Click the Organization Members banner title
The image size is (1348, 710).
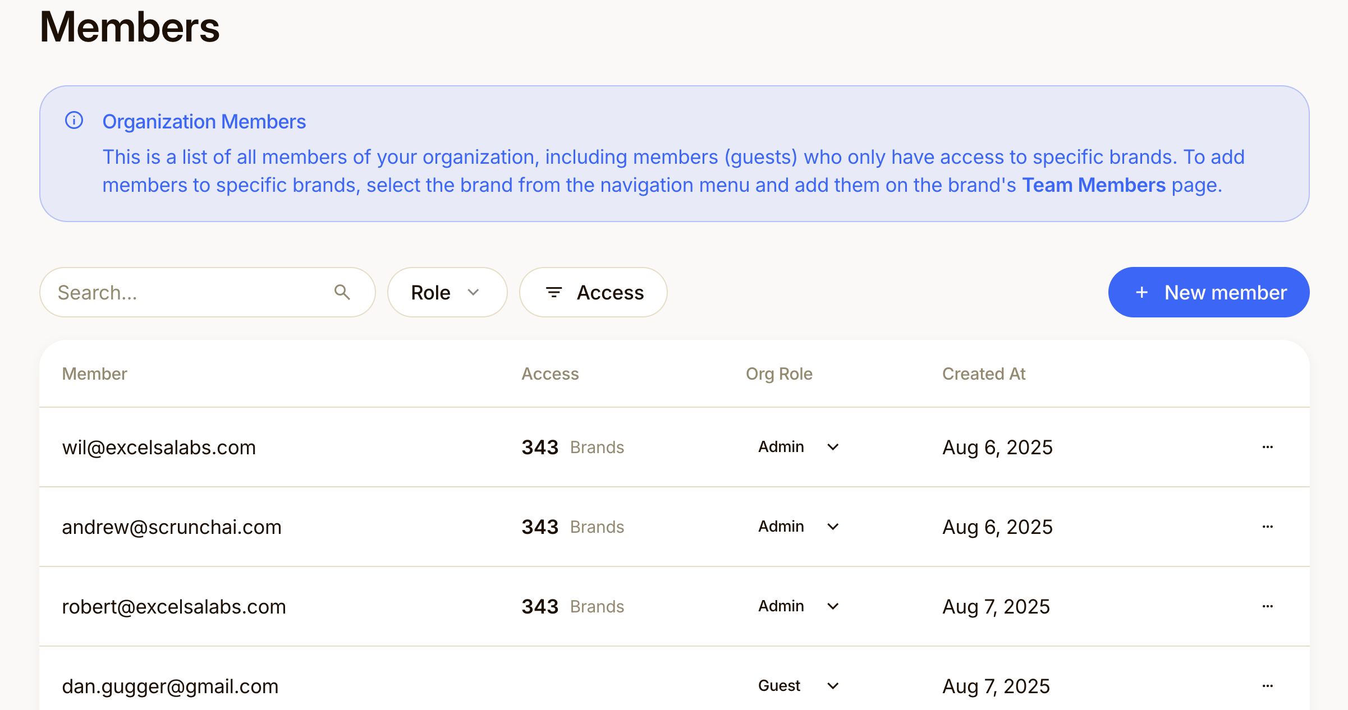(x=204, y=122)
